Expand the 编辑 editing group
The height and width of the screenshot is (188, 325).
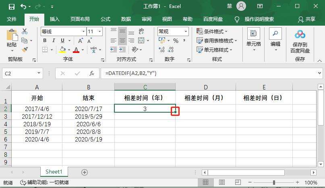(x=275, y=40)
